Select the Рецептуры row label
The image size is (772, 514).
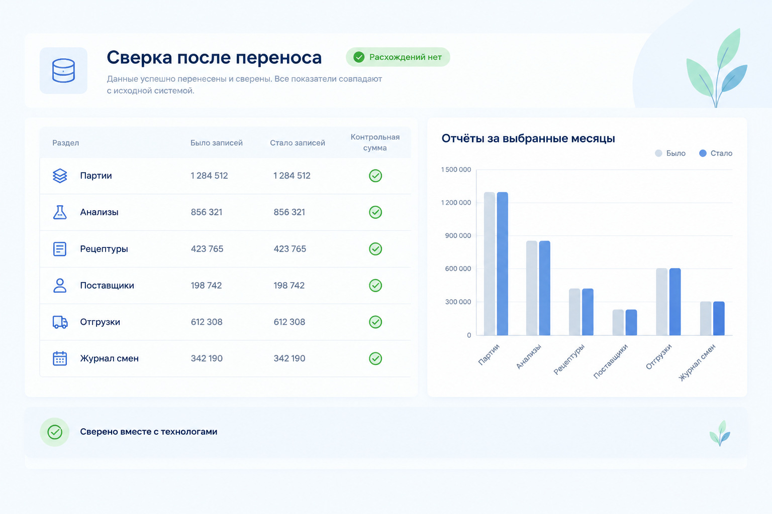coord(104,249)
